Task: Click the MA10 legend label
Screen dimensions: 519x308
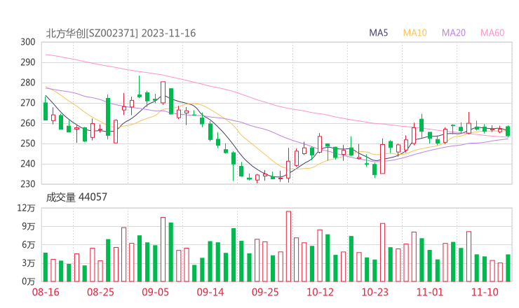Action: tap(414, 33)
